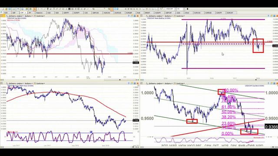The image size is (278, 156).
Task: Switch to the EURGBP tab
Action: pos(130,13)
